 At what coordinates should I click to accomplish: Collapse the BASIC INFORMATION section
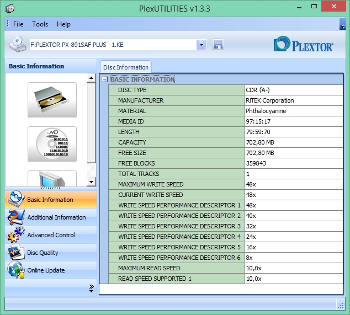click(x=104, y=79)
